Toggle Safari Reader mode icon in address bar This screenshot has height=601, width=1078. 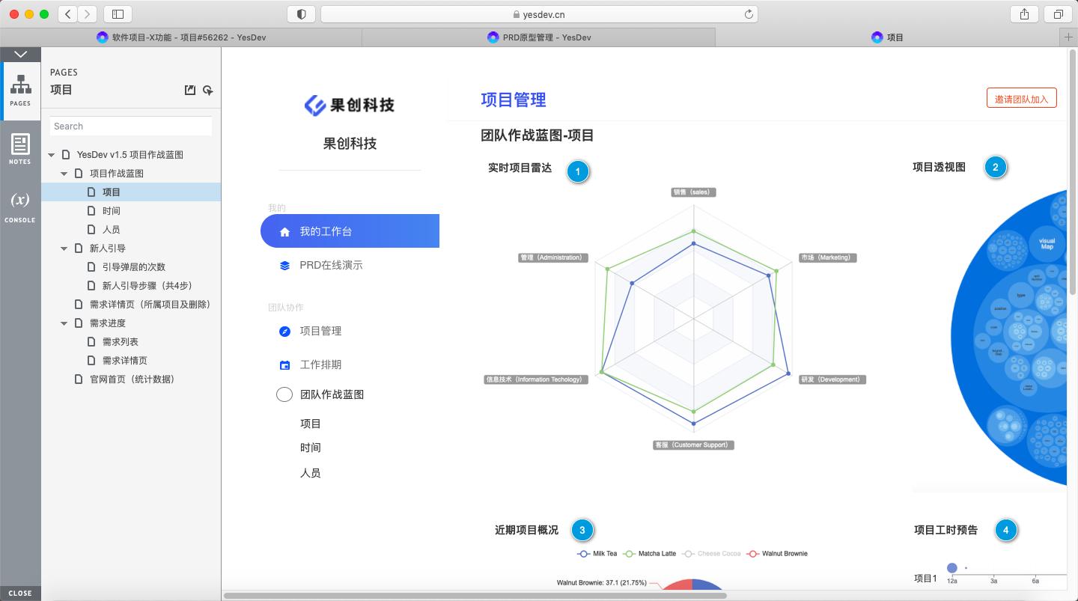coord(300,13)
